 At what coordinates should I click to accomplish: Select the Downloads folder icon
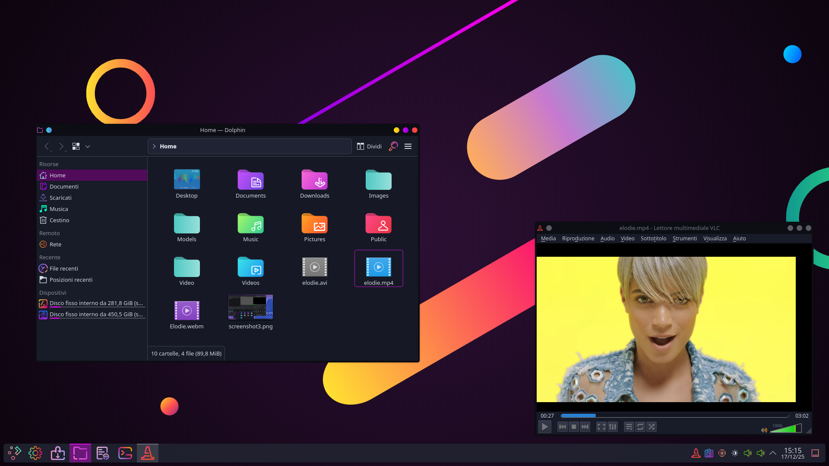(315, 180)
